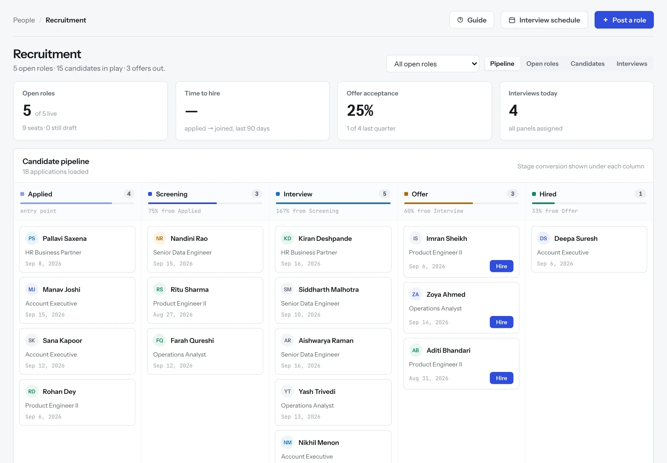The height and width of the screenshot is (463, 667).
Task: Click the YT avatar for Yash Trivedi
Action: [x=287, y=392]
